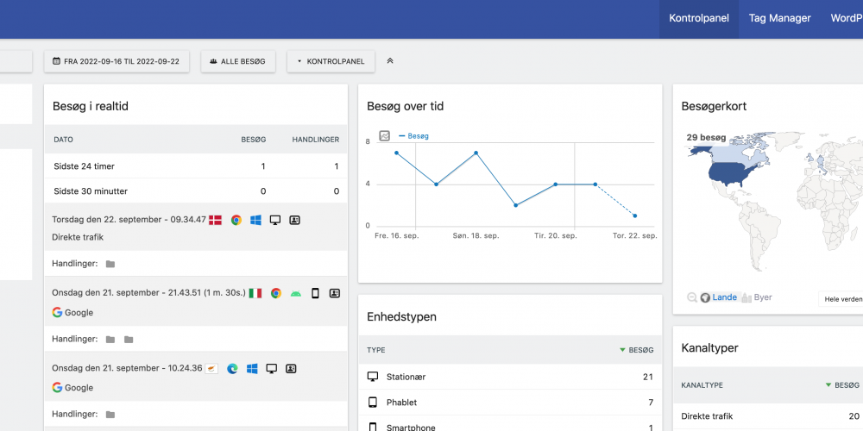The width and height of the screenshot is (863, 431).
Task: Select the Kontrolpanel top menu tab
Action: pyautogui.click(x=699, y=18)
